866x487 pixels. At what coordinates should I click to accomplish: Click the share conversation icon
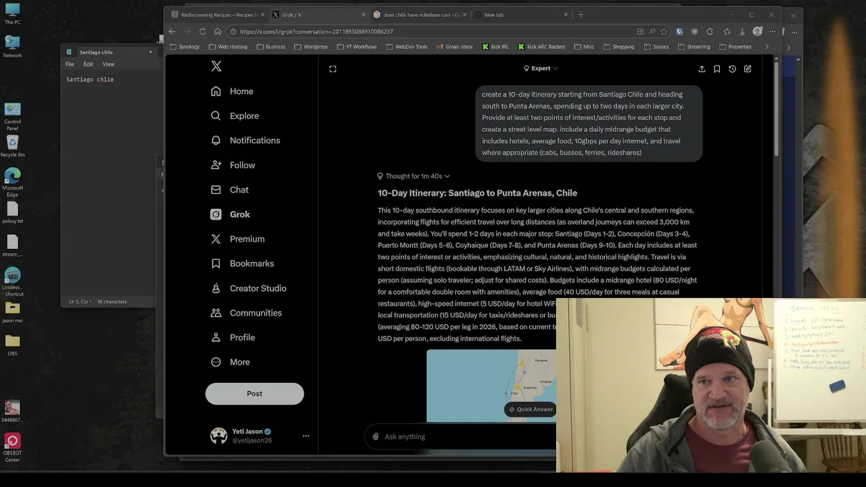tap(702, 69)
